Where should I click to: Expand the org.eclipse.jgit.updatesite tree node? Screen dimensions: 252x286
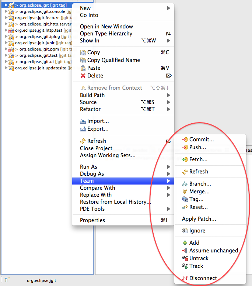6,68
